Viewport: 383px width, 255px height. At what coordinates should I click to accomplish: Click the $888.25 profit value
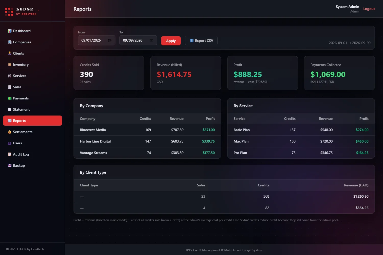point(248,74)
